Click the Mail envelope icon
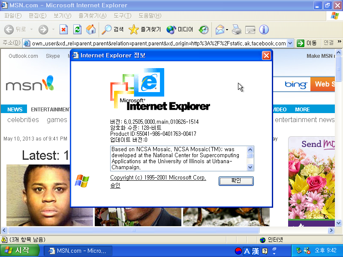343x257 pixels. [x=220, y=29]
